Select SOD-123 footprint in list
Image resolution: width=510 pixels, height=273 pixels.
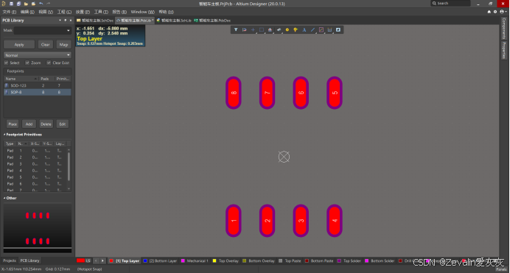pyautogui.click(x=38, y=85)
